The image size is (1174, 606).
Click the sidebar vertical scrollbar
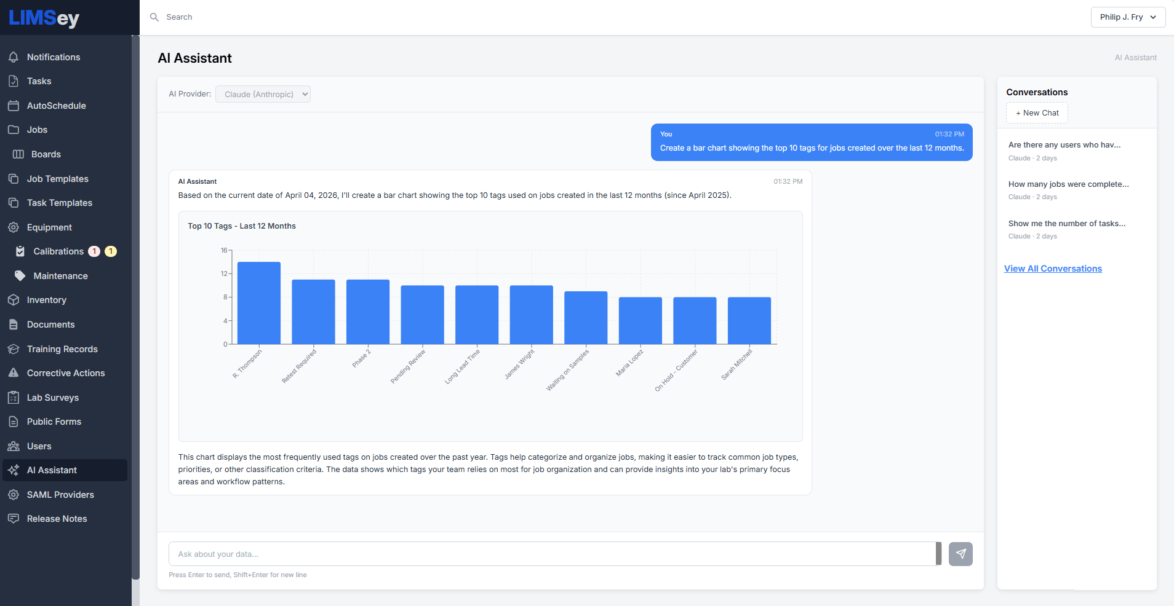pos(135,307)
